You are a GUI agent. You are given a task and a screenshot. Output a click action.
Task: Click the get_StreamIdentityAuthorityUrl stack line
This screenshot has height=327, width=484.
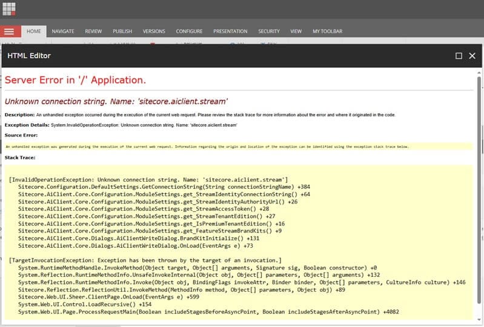click(157, 202)
